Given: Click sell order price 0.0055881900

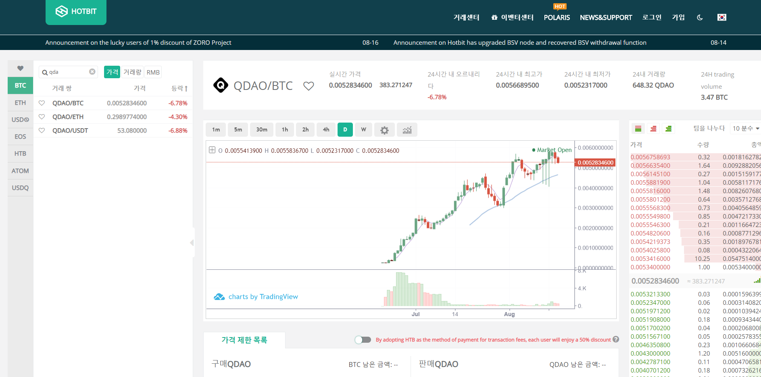Looking at the screenshot, I should 650,183.
